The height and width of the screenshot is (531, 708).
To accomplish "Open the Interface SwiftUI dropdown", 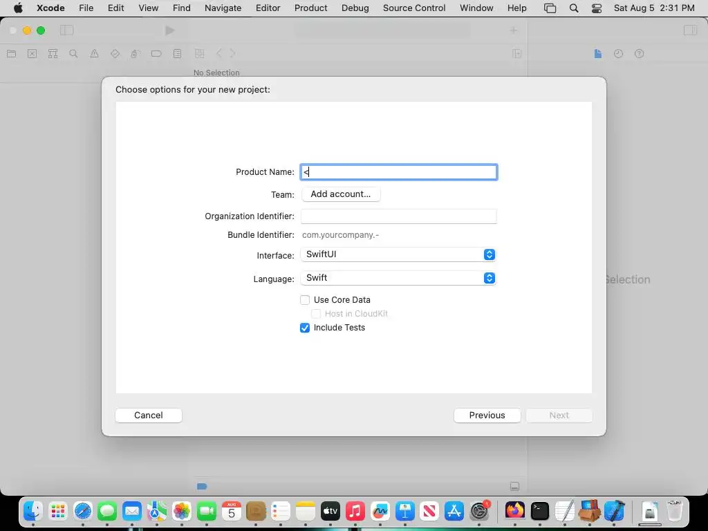I will coord(398,254).
